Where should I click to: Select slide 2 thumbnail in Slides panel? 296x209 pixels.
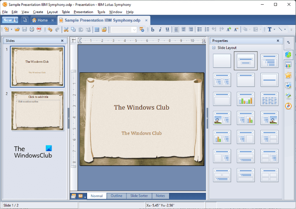[x=38, y=110]
